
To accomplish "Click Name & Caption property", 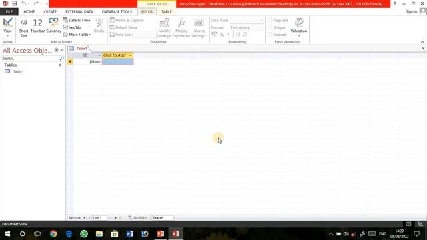I will point(127,20).
